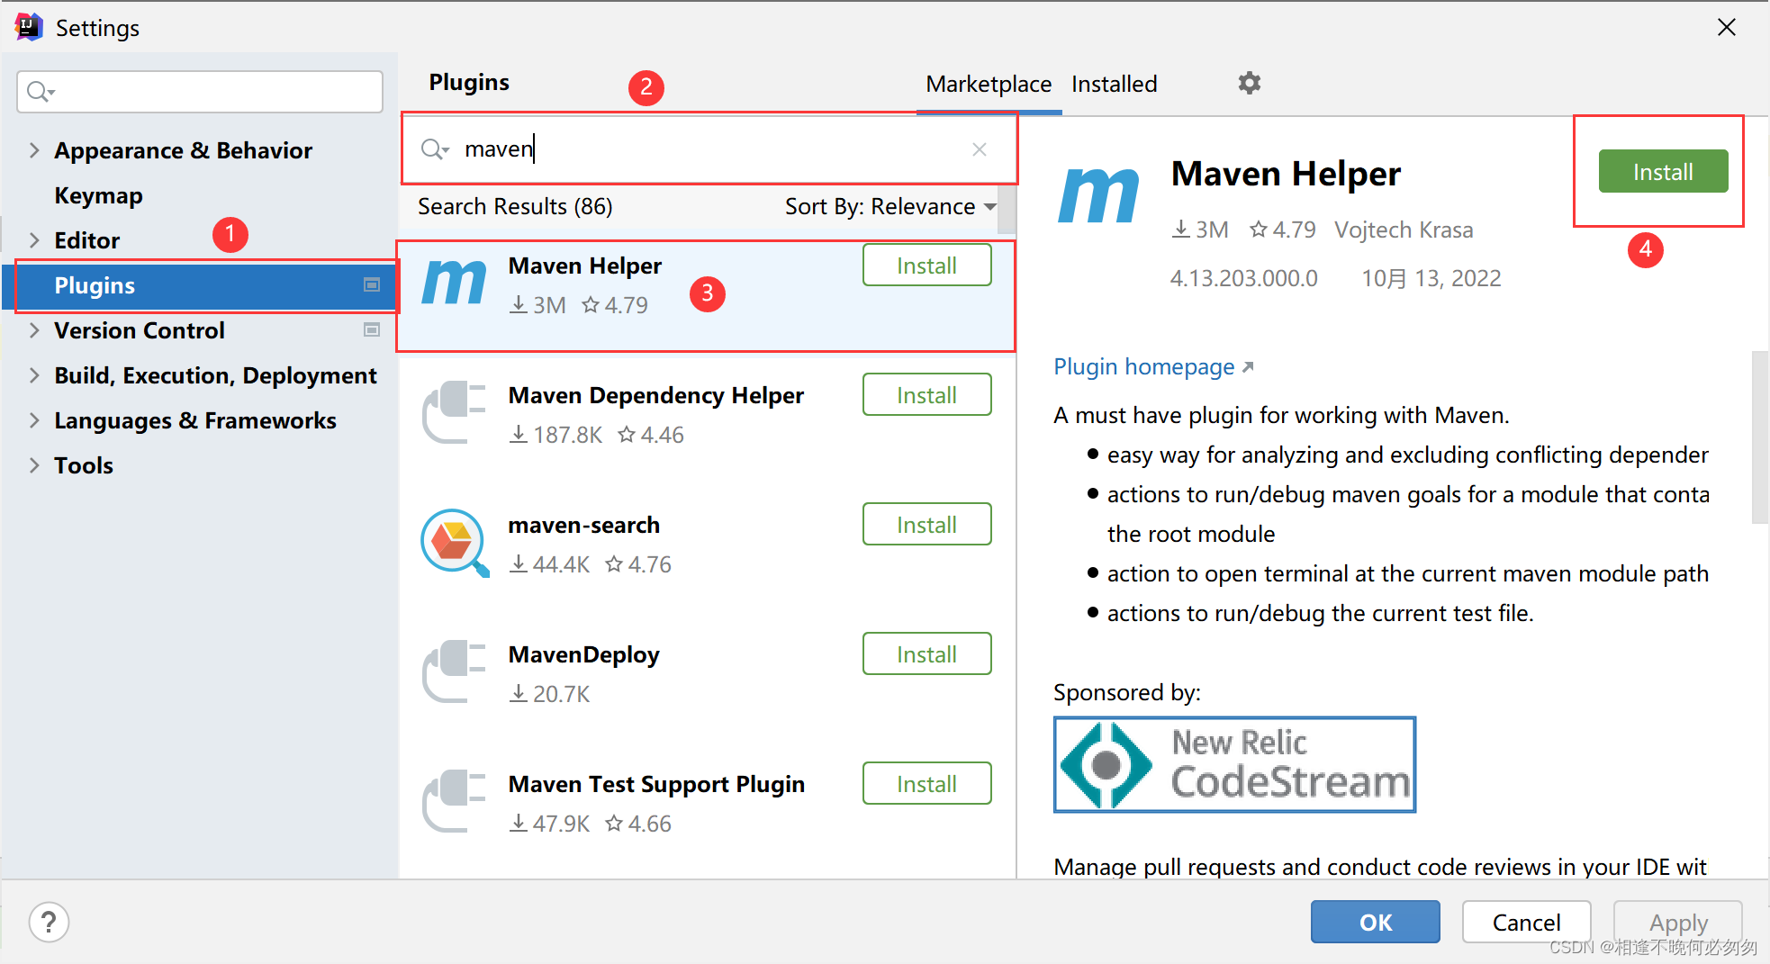Select Keymap in settings tree

click(98, 195)
